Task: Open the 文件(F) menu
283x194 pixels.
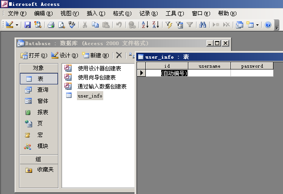Action: pos(17,14)
